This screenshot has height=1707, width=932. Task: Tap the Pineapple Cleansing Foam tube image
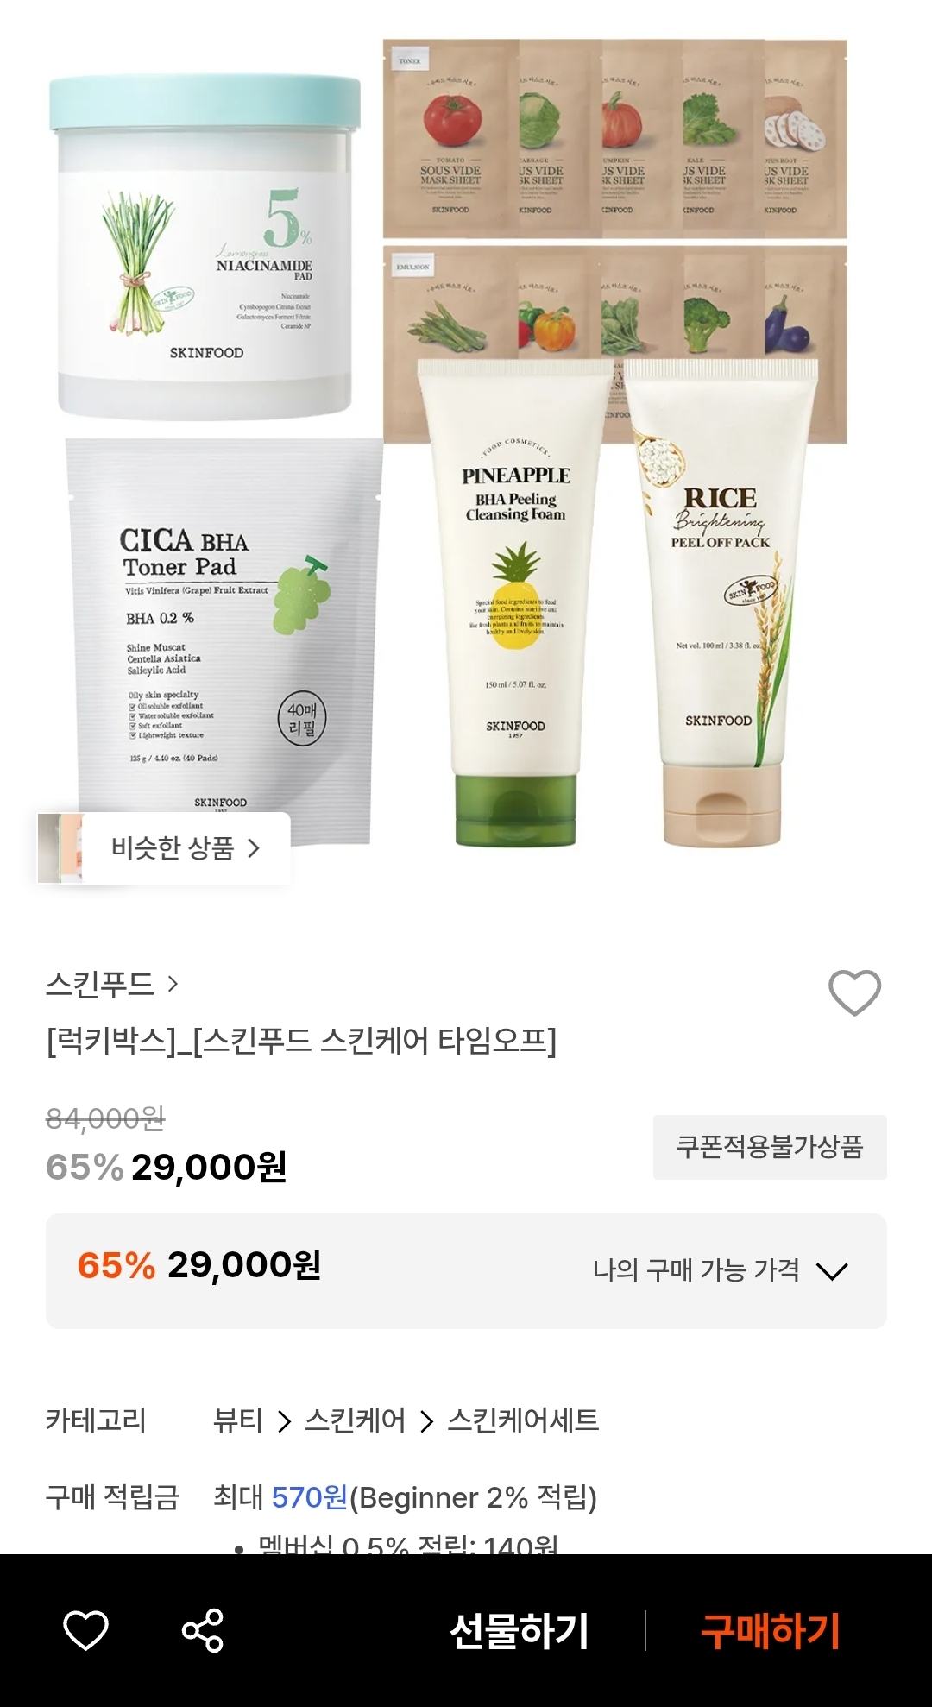pos(516,602)
